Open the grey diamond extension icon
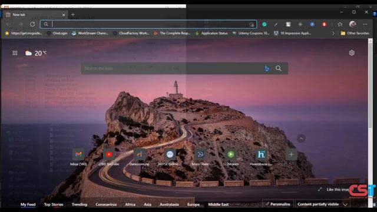377x212 pixels. 300,24
